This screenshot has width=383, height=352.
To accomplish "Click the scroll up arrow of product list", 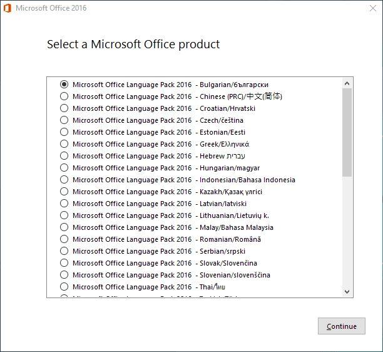I will pos(347,83).
